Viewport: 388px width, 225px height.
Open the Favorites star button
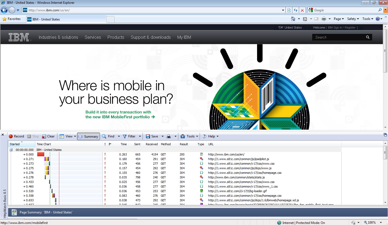pos(12,19)
